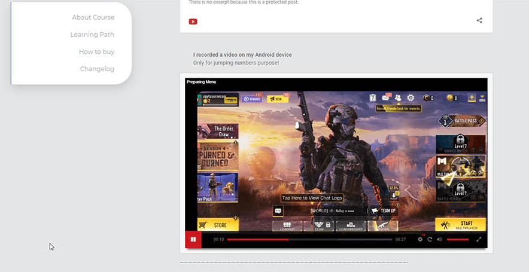The image size is (529, 272).
Task: Click the chat bubble icon in game
Action: [278, 211]
